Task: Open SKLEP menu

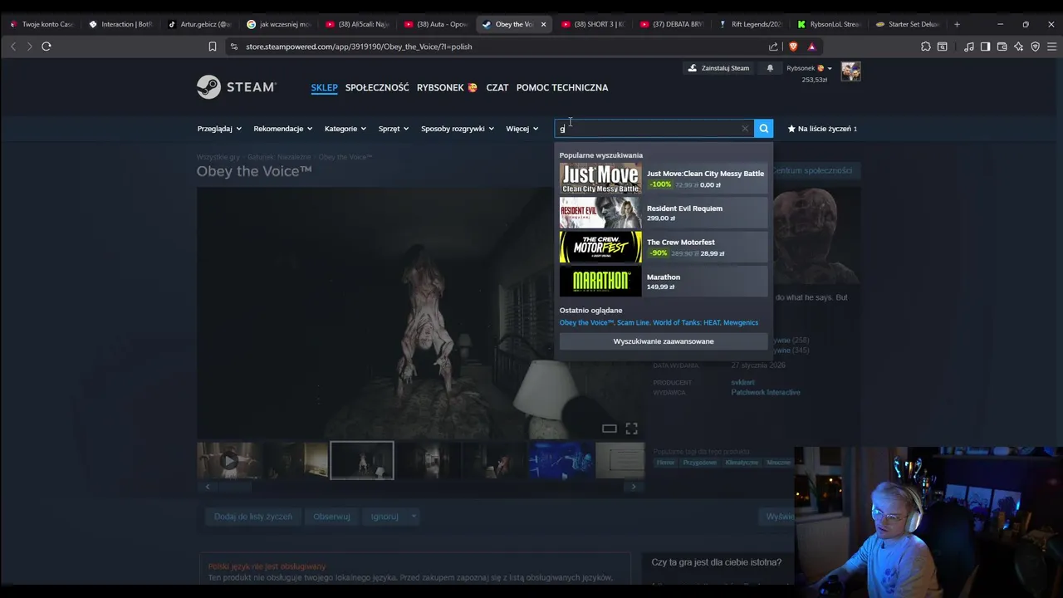Action: 325,87
